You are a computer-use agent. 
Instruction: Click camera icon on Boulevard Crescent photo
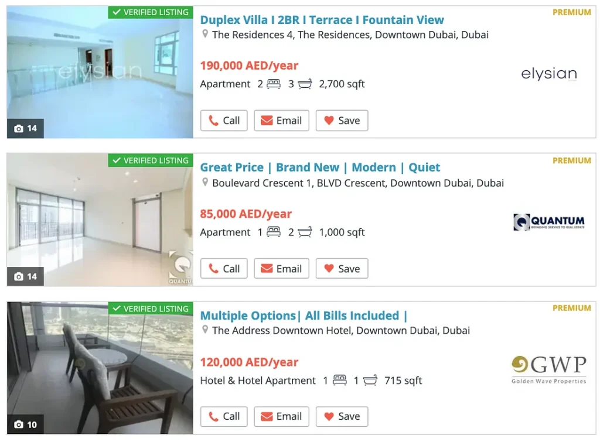[18, 276]
